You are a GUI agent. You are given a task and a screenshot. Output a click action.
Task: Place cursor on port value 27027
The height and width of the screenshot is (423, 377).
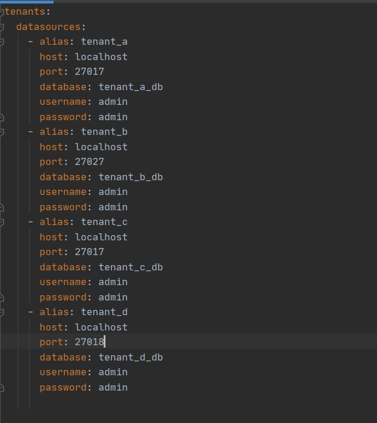[x=90, y=162]
